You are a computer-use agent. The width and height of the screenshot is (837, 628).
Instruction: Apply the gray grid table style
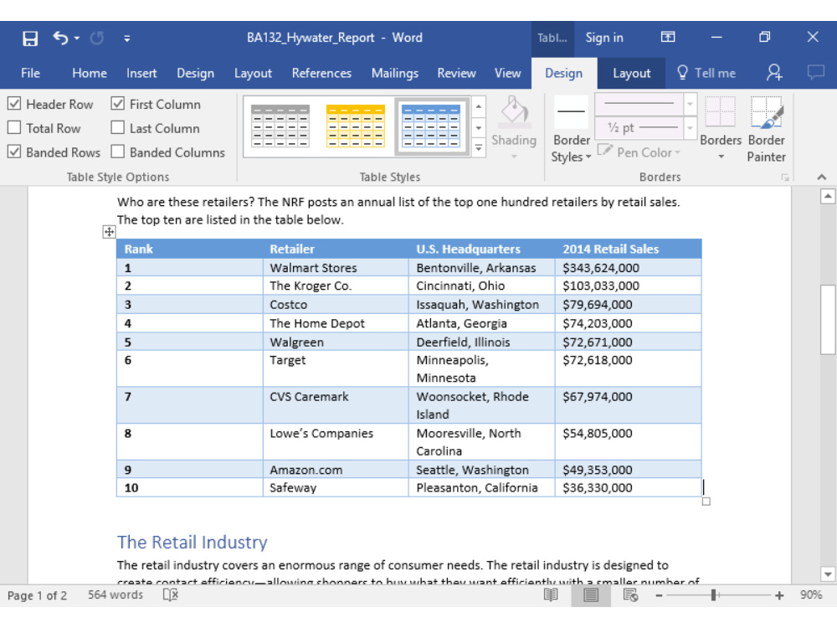280,126
